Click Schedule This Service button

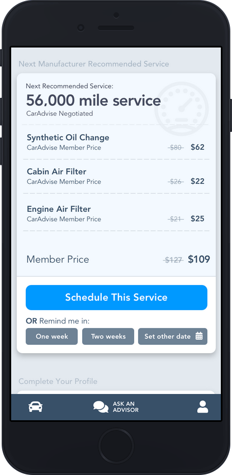tap(116, 297)
